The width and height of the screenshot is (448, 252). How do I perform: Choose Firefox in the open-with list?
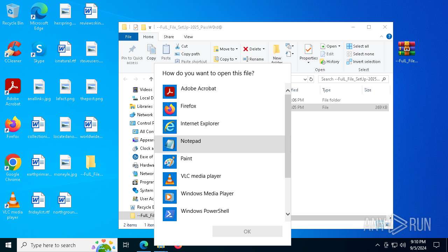click(x=219, y=109)
